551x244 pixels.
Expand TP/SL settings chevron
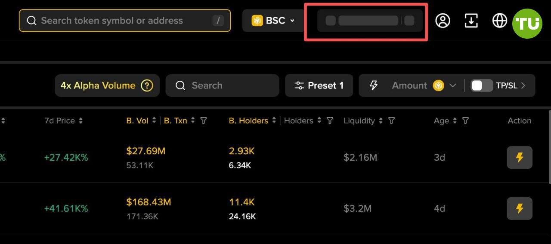click(523, 85)
